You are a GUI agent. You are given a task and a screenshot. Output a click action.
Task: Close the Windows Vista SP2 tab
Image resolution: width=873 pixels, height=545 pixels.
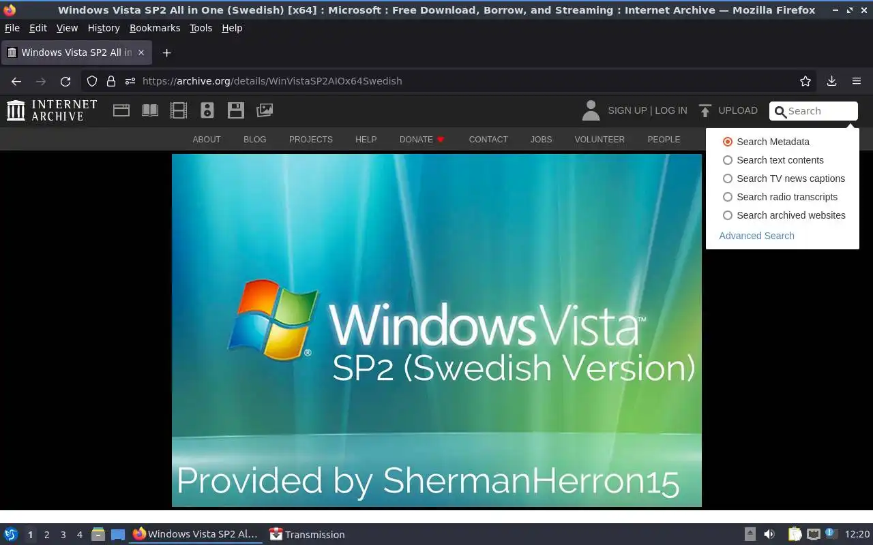coord(141,52)
